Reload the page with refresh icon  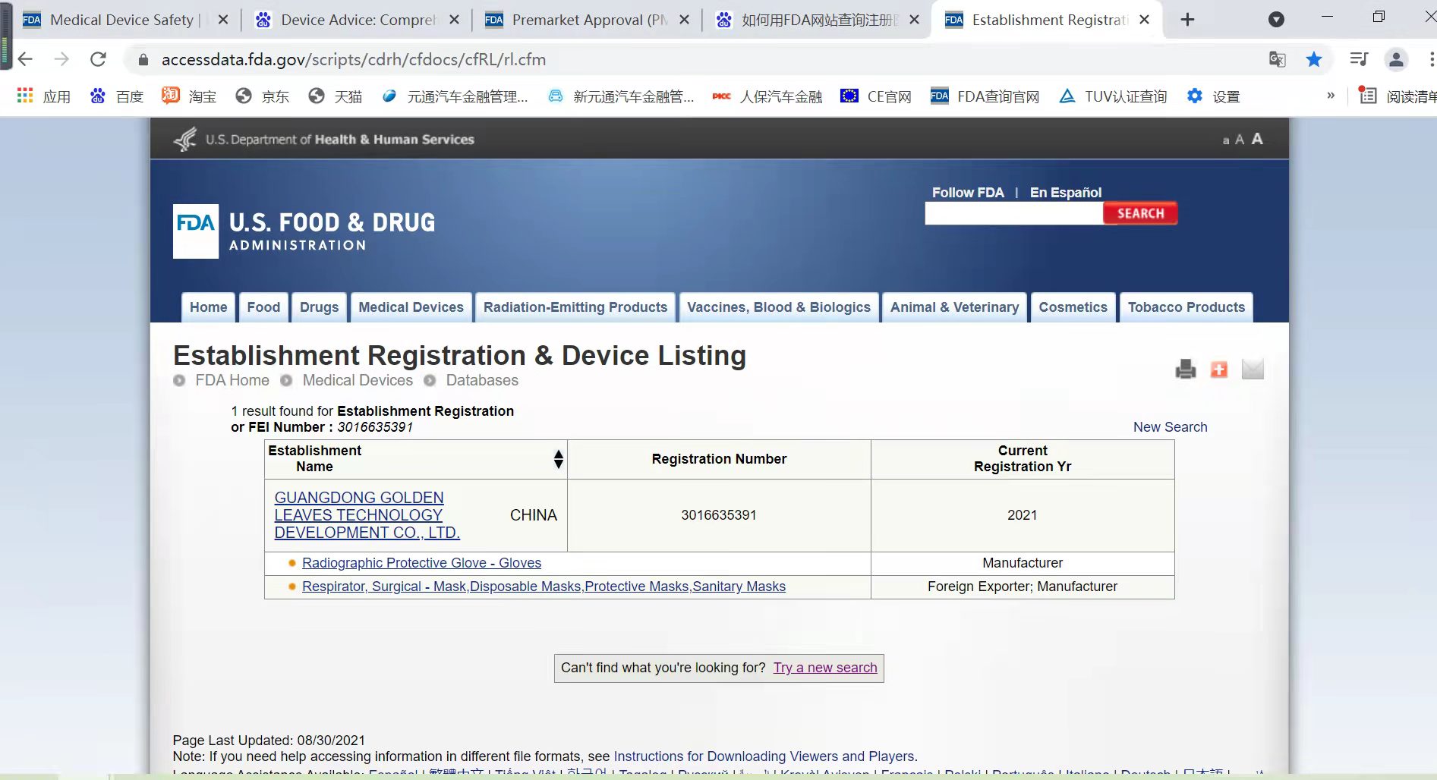tap(98, 59)
